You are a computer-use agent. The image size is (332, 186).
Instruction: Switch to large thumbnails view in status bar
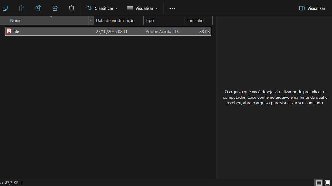pyautogui.click(x=327, y=183)
